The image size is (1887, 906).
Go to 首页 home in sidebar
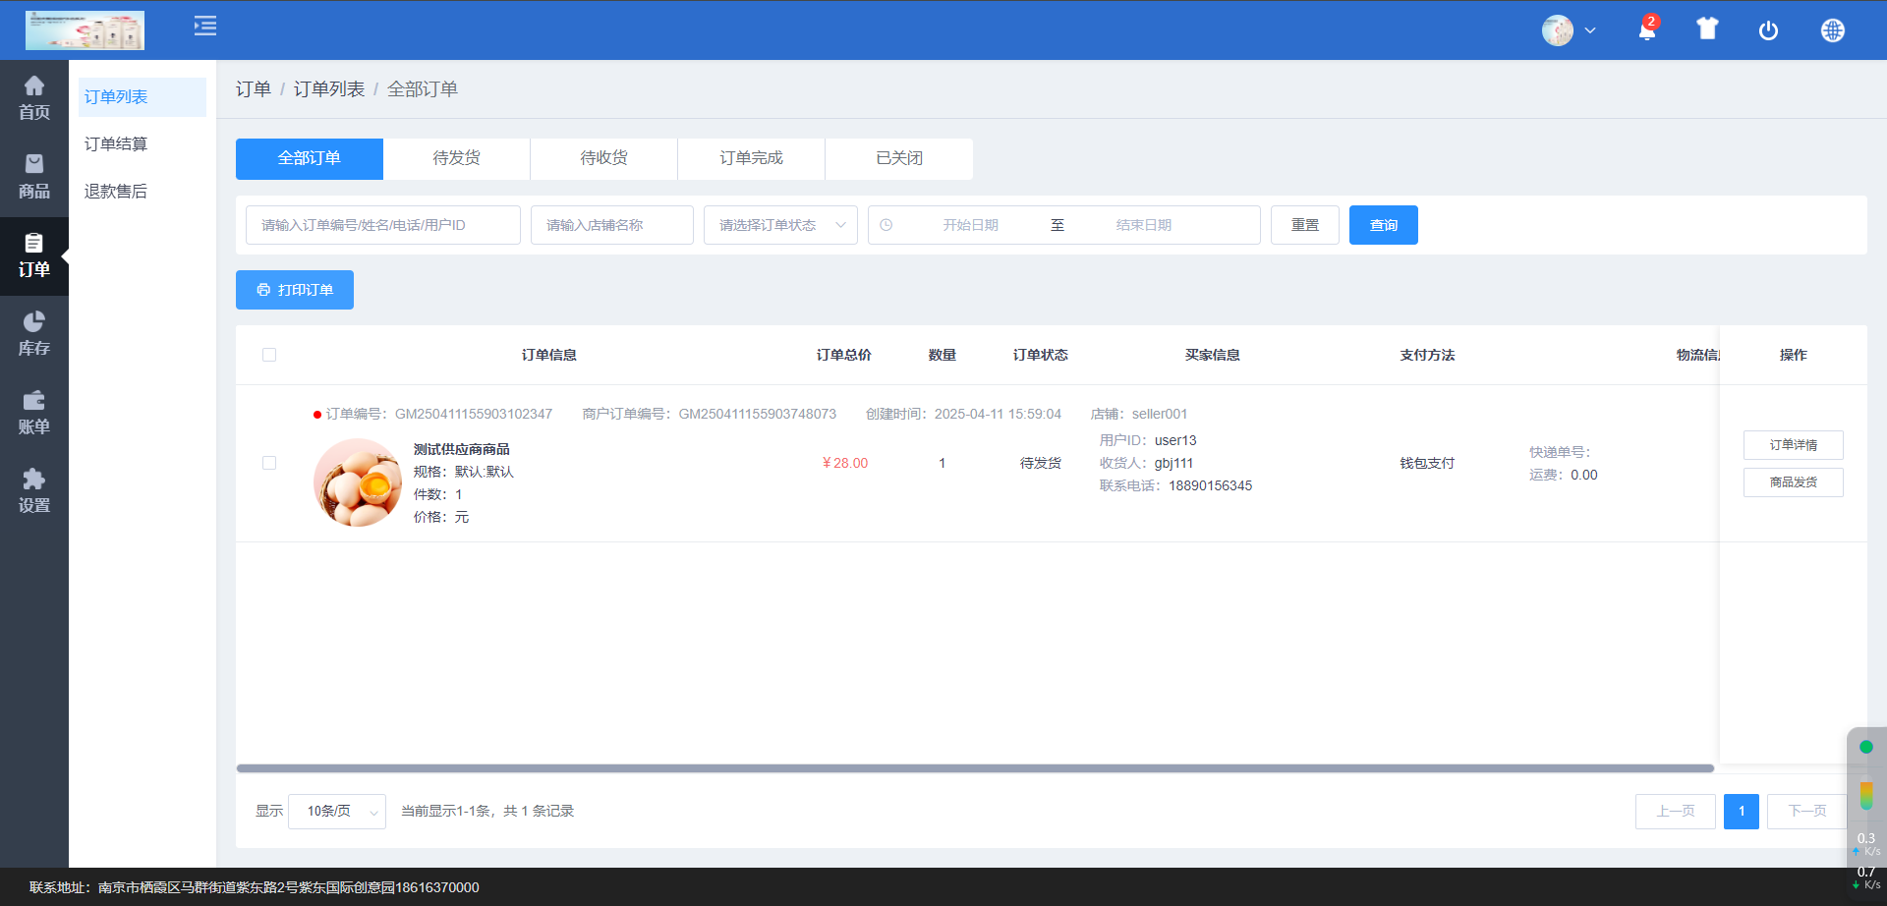(34, 98)
